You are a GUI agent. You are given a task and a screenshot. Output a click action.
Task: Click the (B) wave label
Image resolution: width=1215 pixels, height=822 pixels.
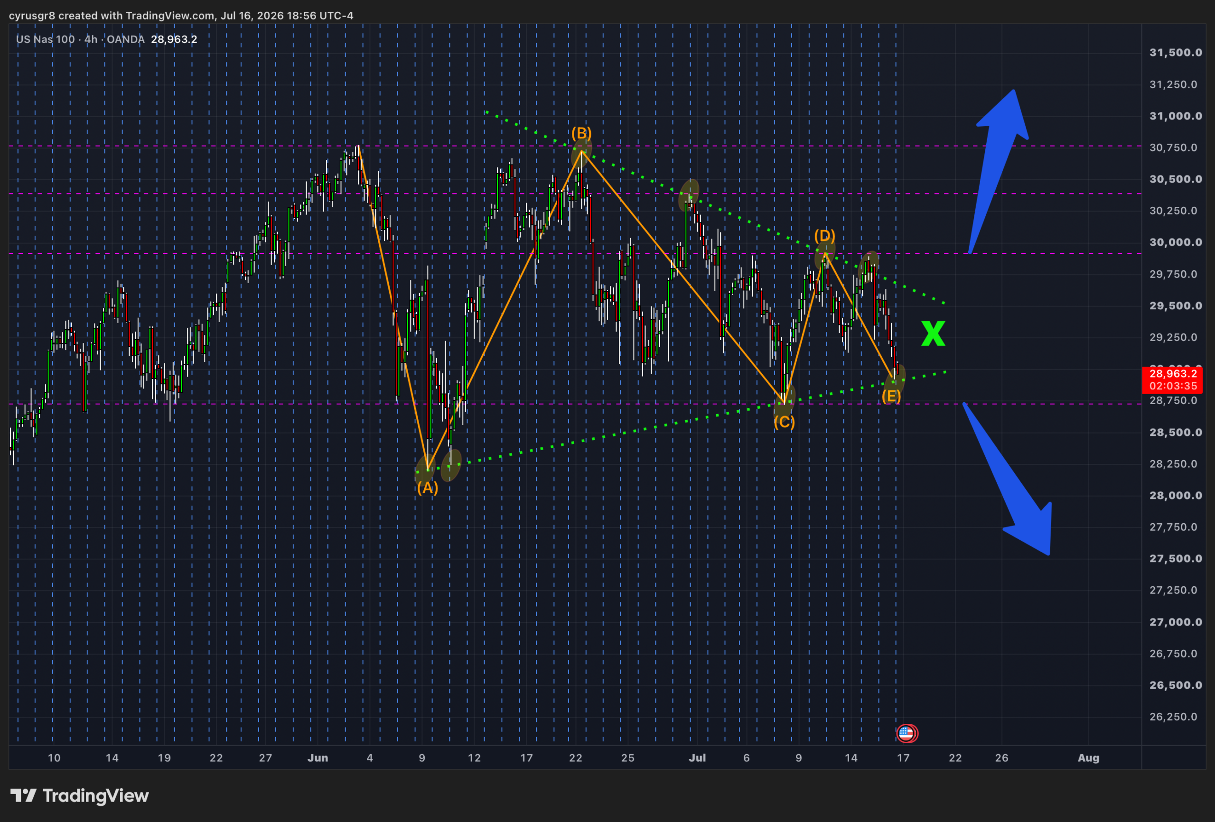point(581,133)
